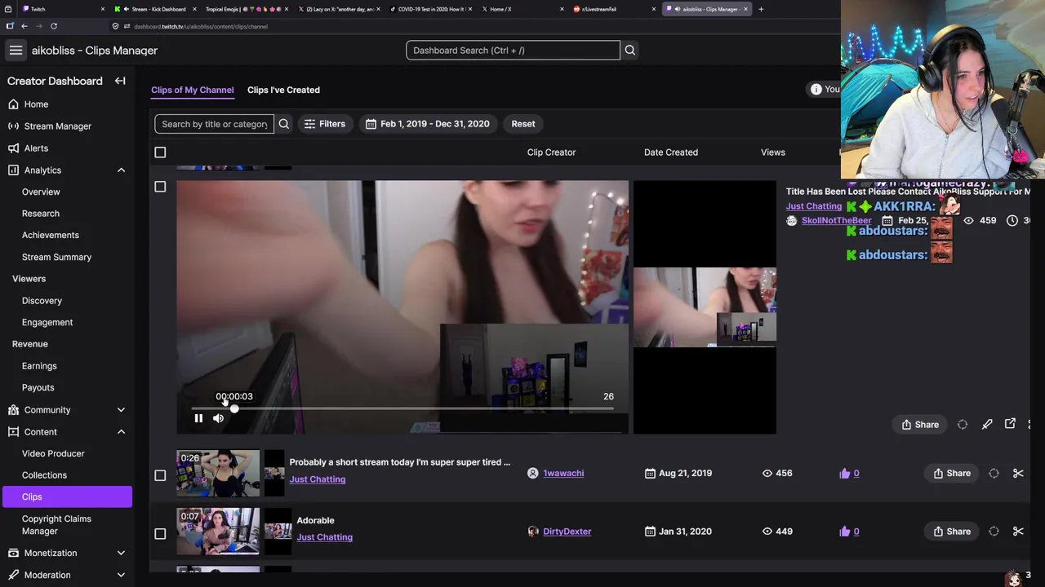Go back in browser history

24,26
